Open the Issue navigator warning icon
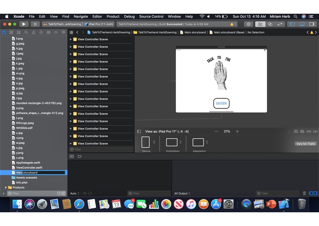This screenshot has height=226, width=319. tap(34, 32)
